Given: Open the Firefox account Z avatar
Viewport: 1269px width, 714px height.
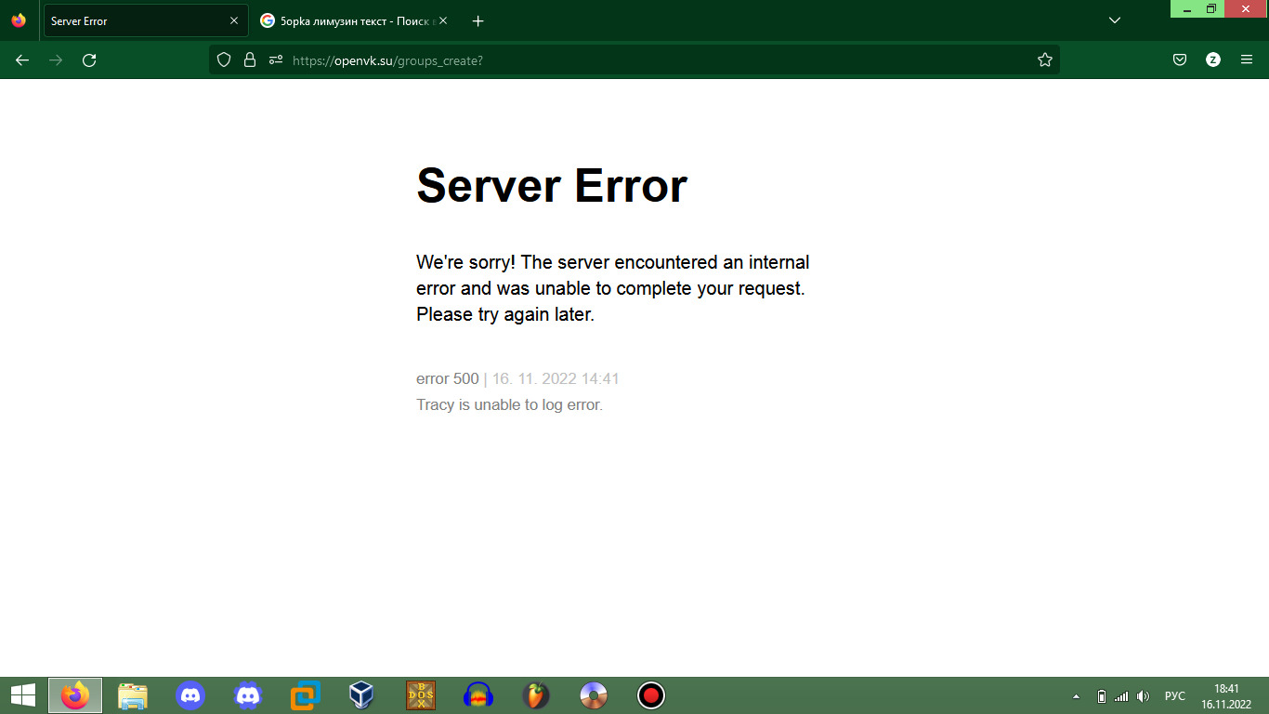Looking at the screenshot, I should (1213, 59).
